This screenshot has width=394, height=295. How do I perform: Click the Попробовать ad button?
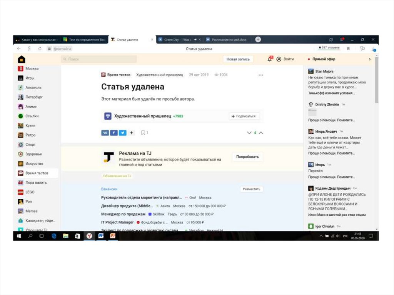coord(247,157)
